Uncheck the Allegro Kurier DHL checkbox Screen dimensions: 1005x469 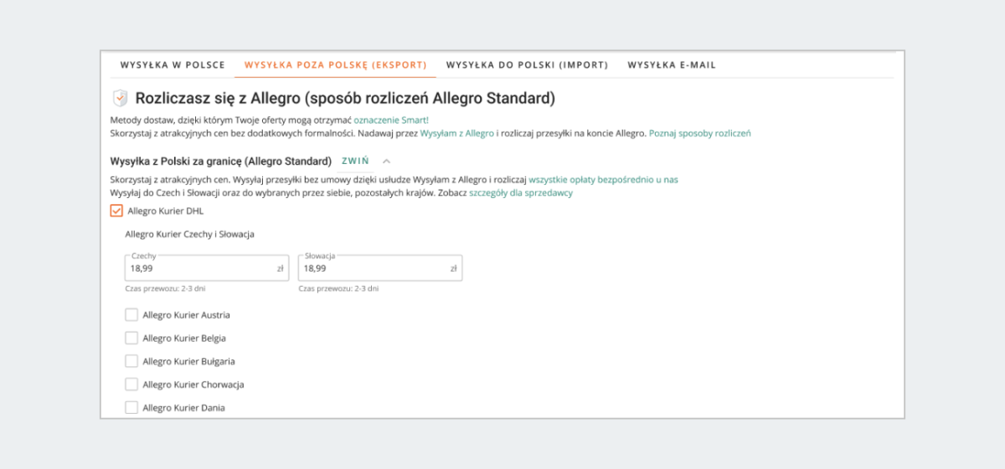[116, 211]
